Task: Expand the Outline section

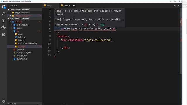Action: (x=25, y=104)
